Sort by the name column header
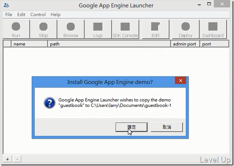Screen dimensions: 234x166 click(29, 44)
